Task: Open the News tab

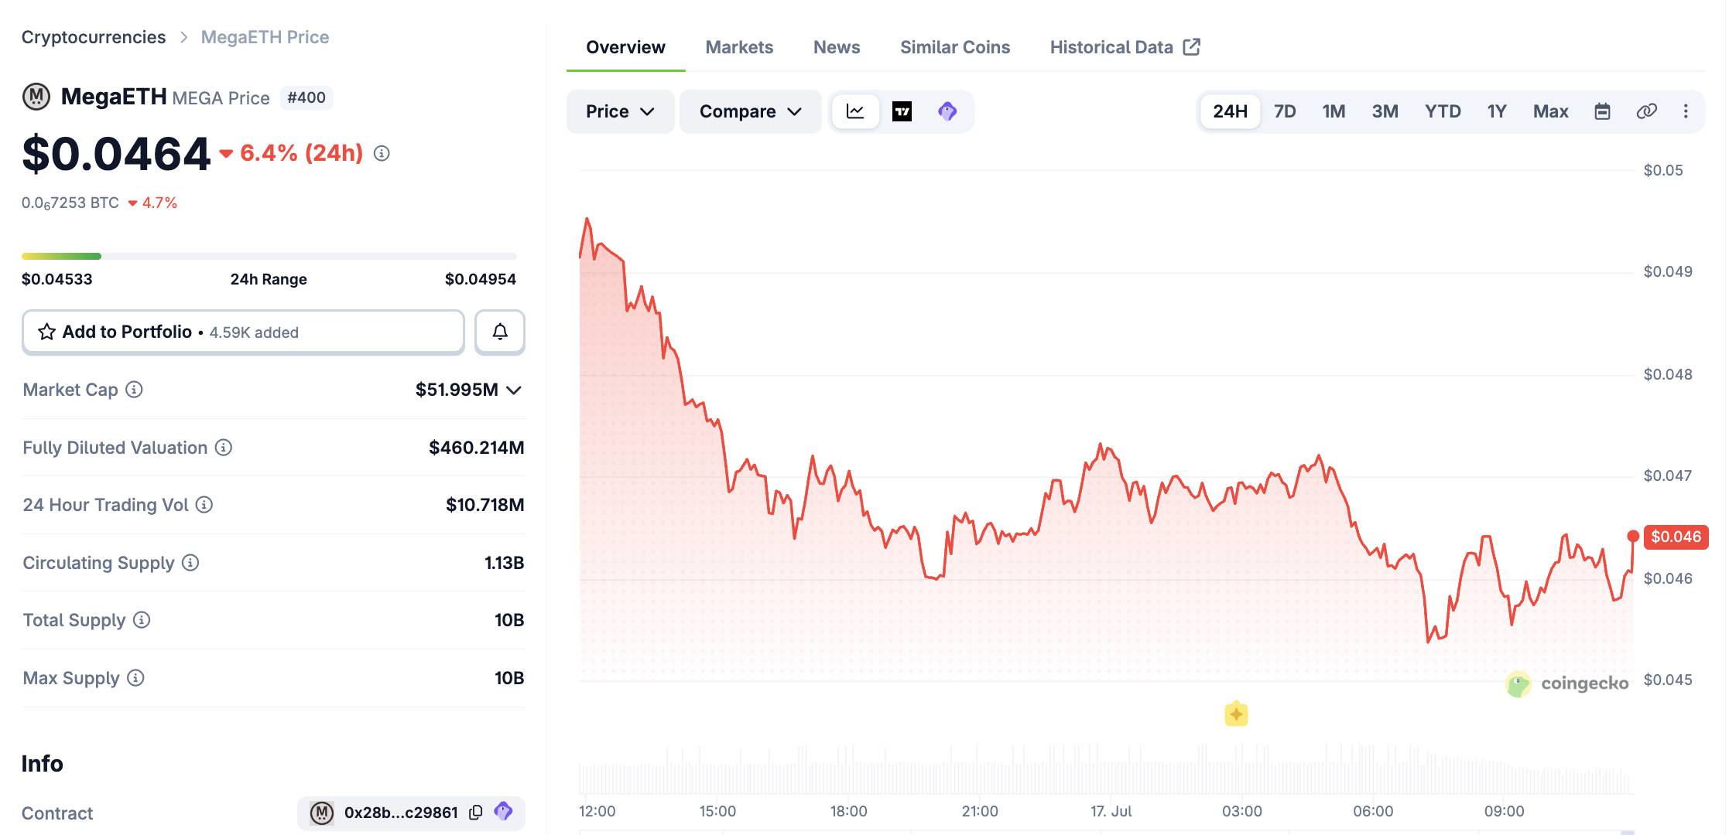Action: tap(837, 47)
